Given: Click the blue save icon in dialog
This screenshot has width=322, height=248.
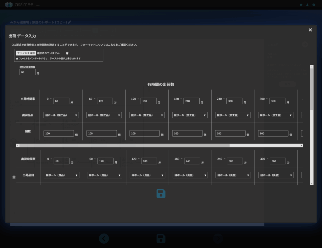Looking at the screenshot, I should (x=161, y=193).
